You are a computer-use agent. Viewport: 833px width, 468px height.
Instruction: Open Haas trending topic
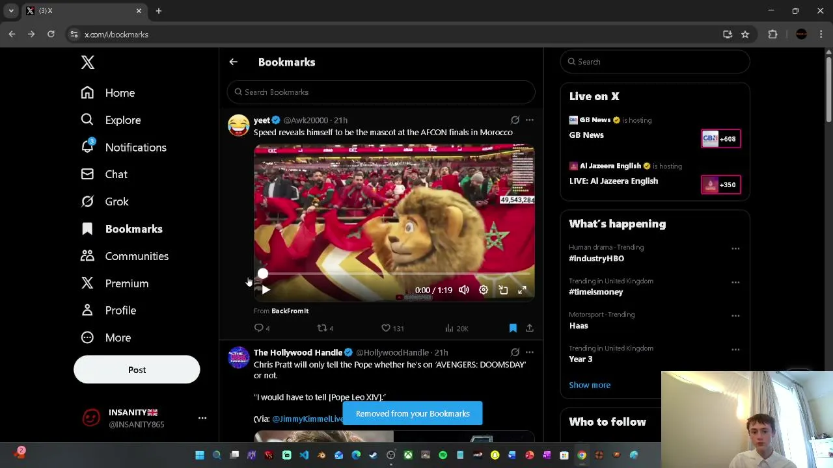(579, 326)
